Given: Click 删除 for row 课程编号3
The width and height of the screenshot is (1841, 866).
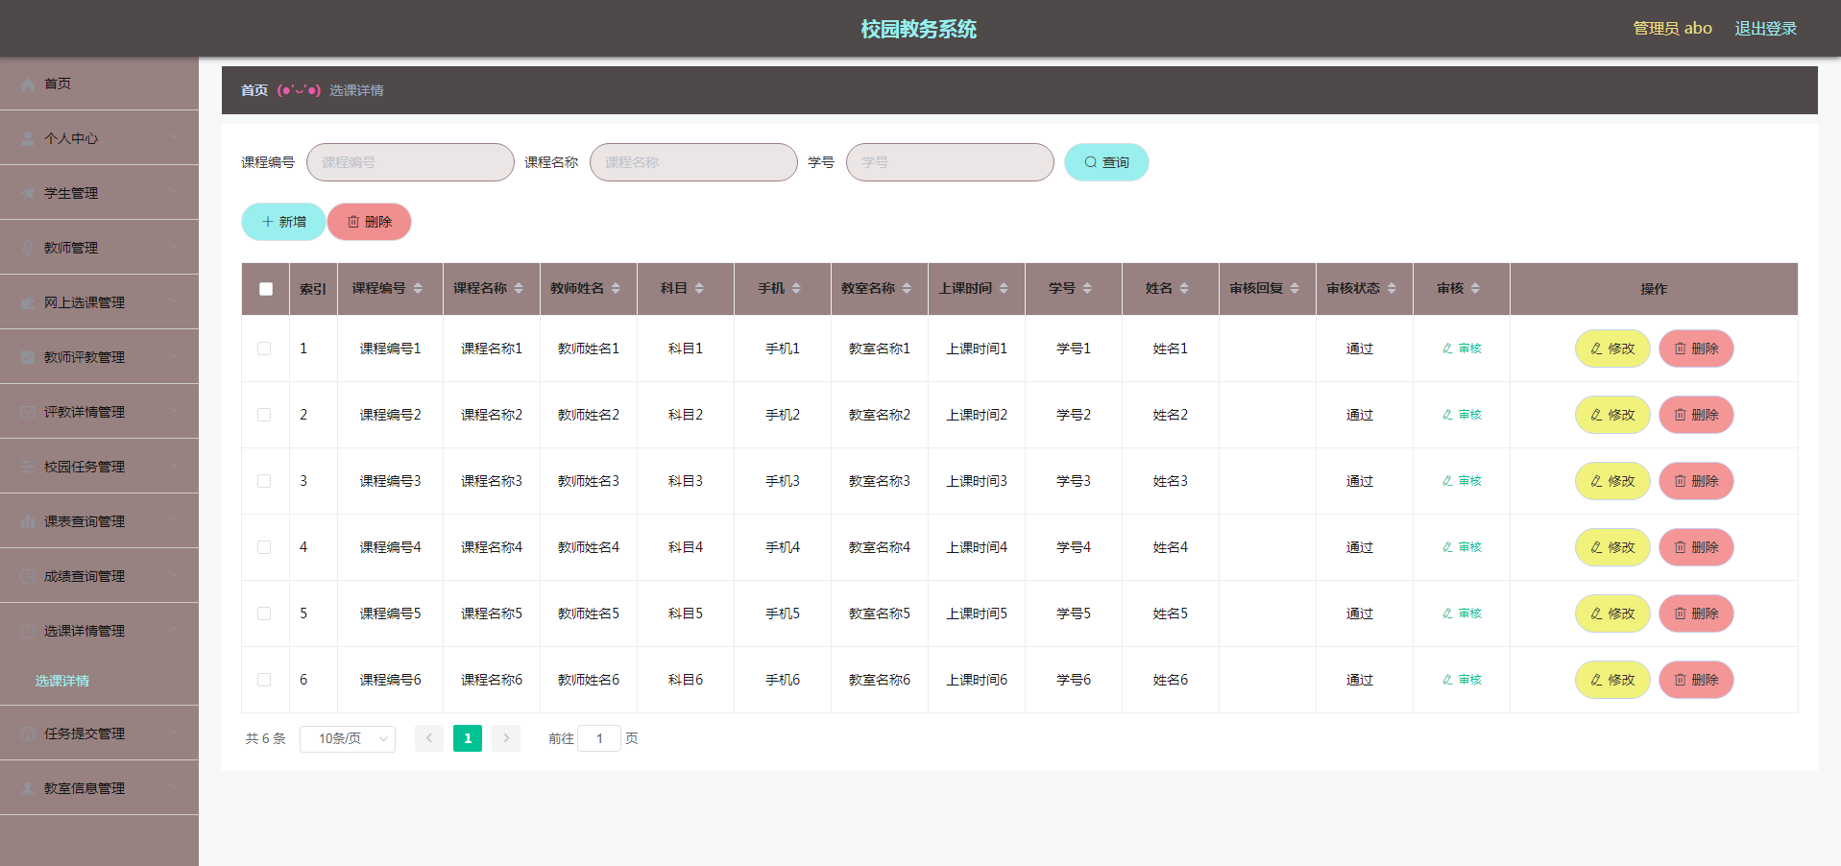Looking at the screenshot, I should (x=1696, y=481).
